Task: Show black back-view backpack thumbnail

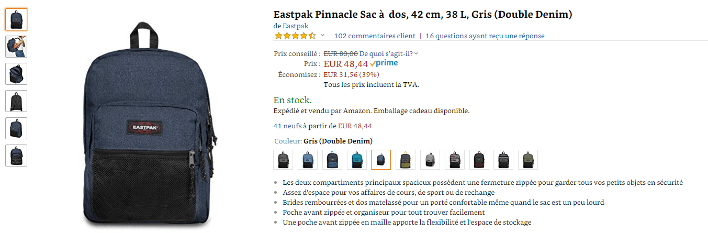Action: [x=16, y=101]
